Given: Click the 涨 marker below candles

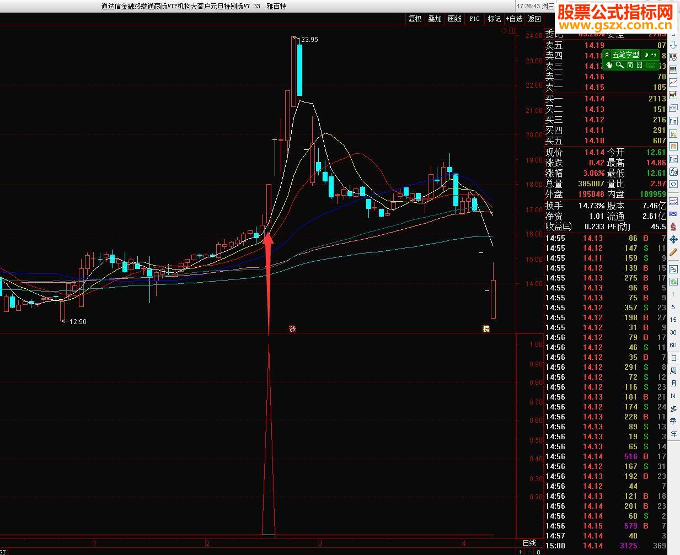Looking at the screenshot, I should pos(292,329).
